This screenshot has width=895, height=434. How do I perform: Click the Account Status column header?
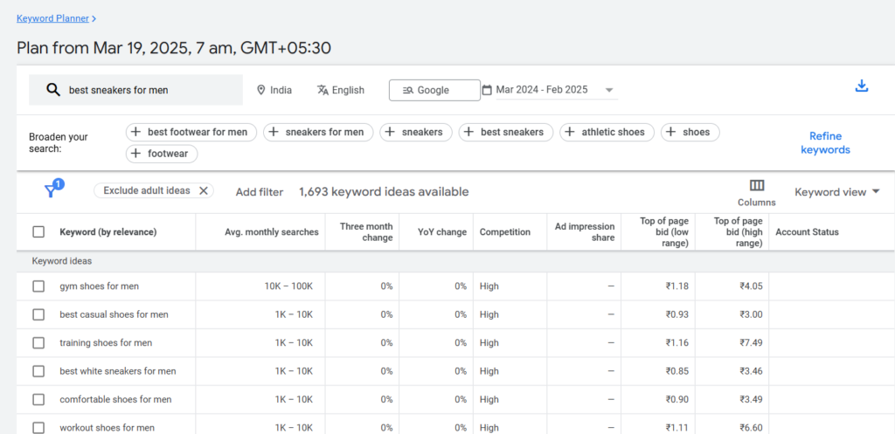[807, 232]
